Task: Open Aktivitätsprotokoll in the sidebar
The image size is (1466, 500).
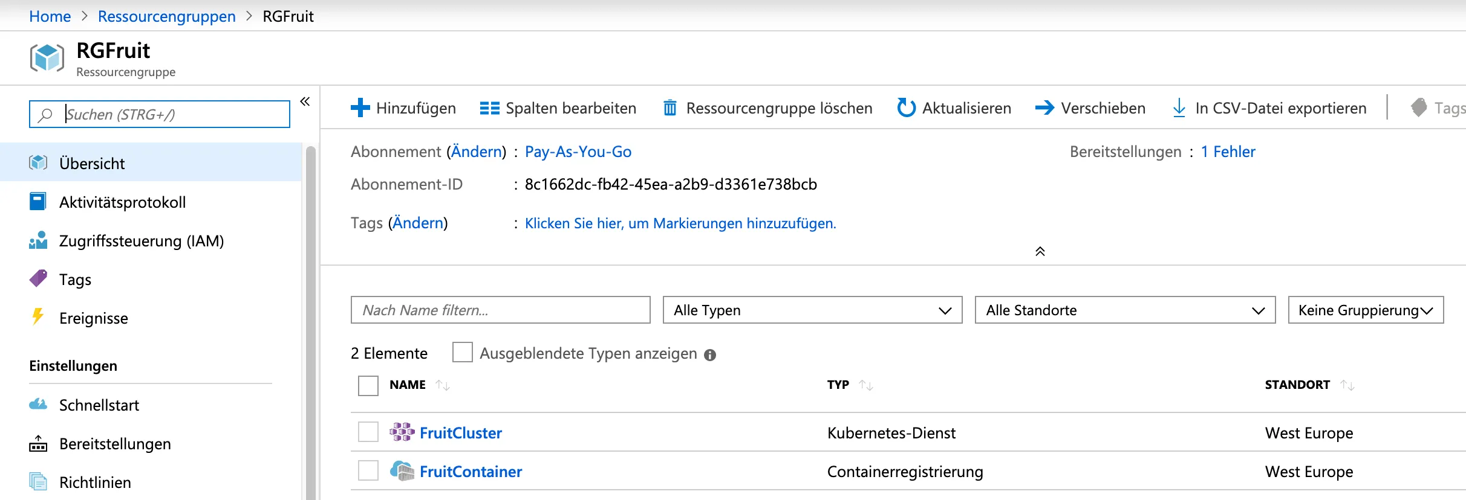Action: coord(122,202)
